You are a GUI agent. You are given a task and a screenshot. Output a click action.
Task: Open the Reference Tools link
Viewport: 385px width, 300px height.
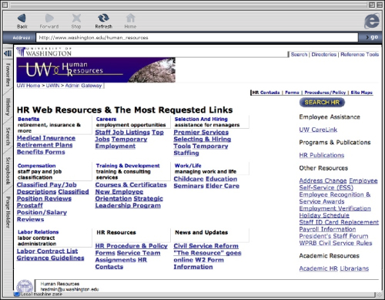pos(360,55)
